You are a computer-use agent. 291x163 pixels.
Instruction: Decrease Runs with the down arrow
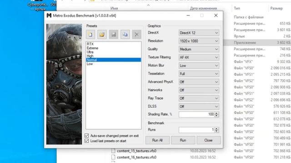click(216, 131)
